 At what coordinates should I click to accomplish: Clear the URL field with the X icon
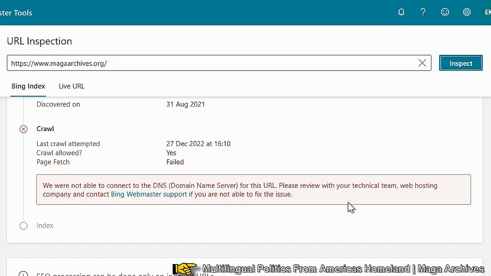point(422,63)
